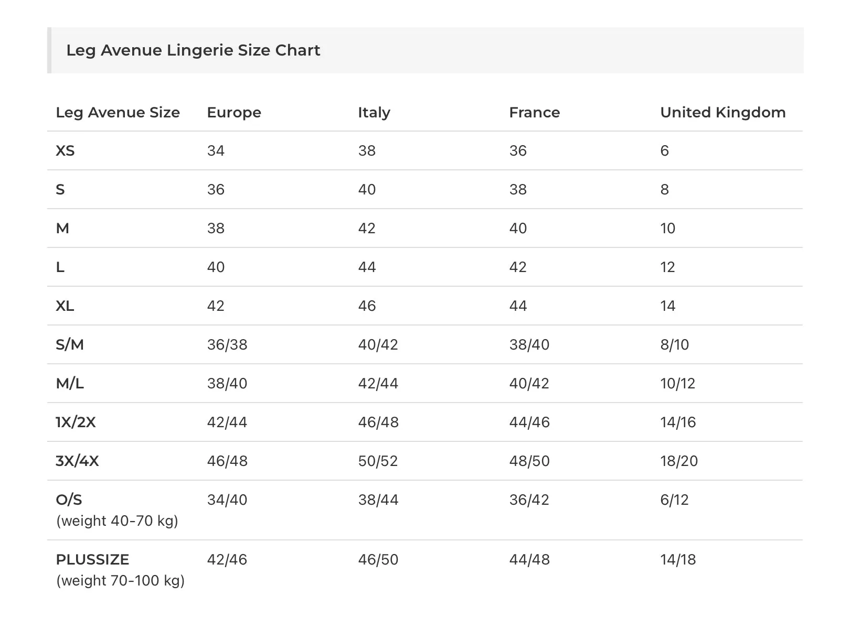
Task: Click the "L" size row label
Action: pyautogui.click(x=60, y=267)
